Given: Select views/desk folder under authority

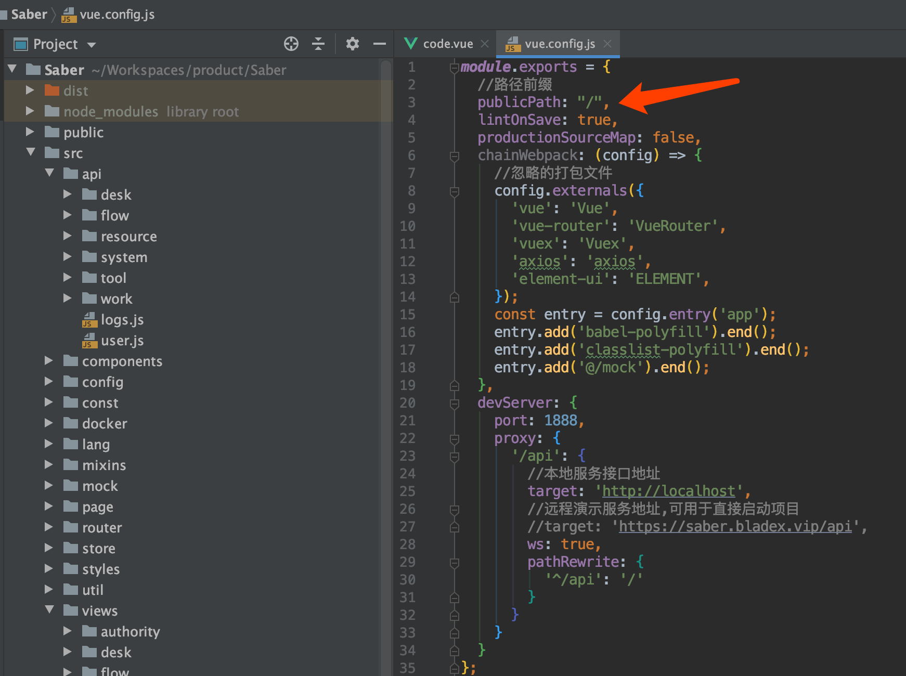Looking at the screenshot, I should pyautogui.click(x=116, y=653).
